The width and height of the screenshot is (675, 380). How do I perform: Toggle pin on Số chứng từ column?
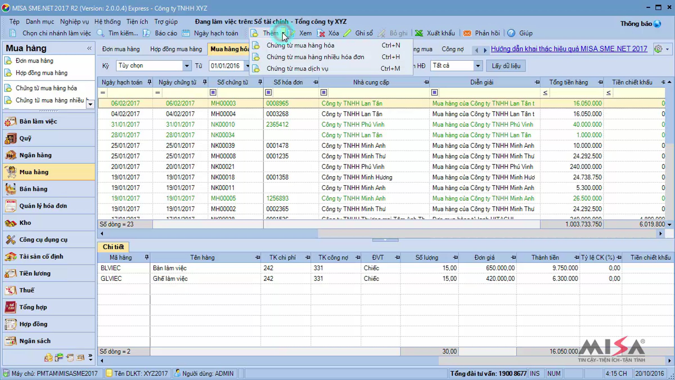[260, 82]
